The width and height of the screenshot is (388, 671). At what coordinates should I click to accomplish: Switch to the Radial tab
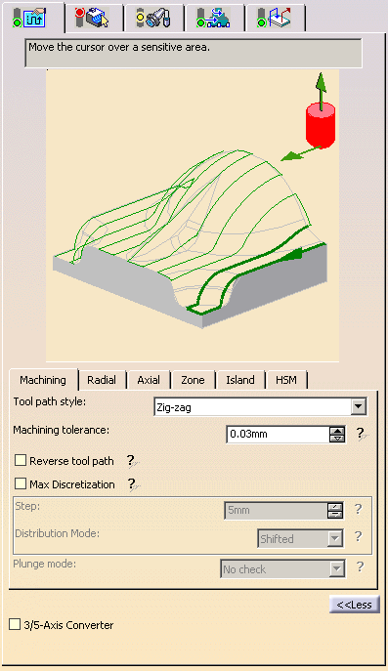pos(102,380)
